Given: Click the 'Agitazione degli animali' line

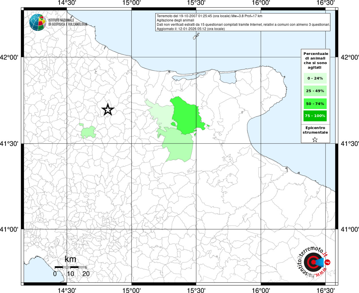Looking at the screenshot, I should (x=175, y=20).
